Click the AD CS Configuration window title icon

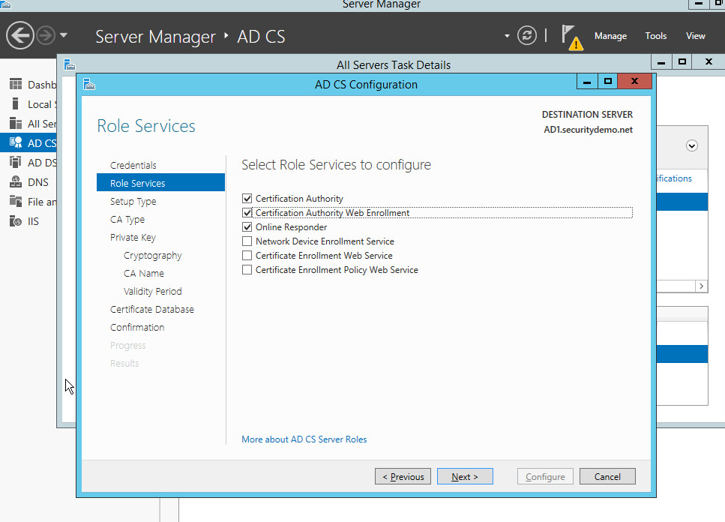click(x=89, y=84)
